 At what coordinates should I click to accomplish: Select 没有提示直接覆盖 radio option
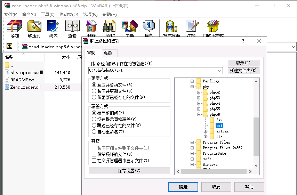(x=94, y=119)
